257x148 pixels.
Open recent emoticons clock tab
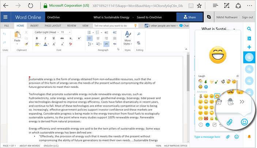pos(201,125)
